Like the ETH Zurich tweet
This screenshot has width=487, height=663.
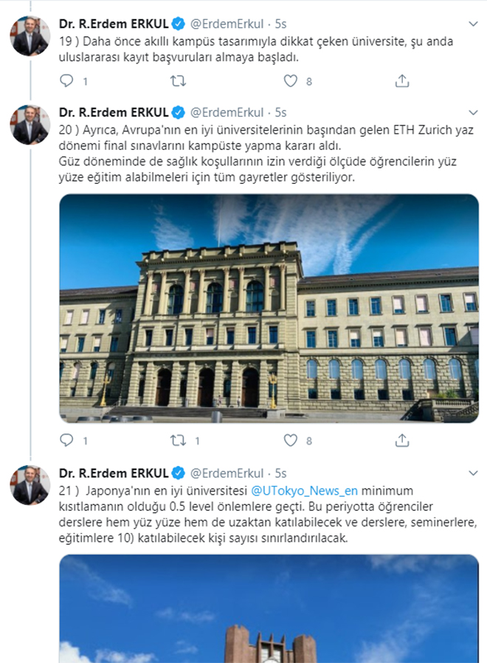[291, 441]
